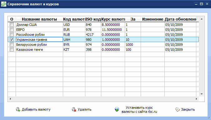Click the EUR code cell
Viewport: 211px width, 120px height.
tap(74, 30)
